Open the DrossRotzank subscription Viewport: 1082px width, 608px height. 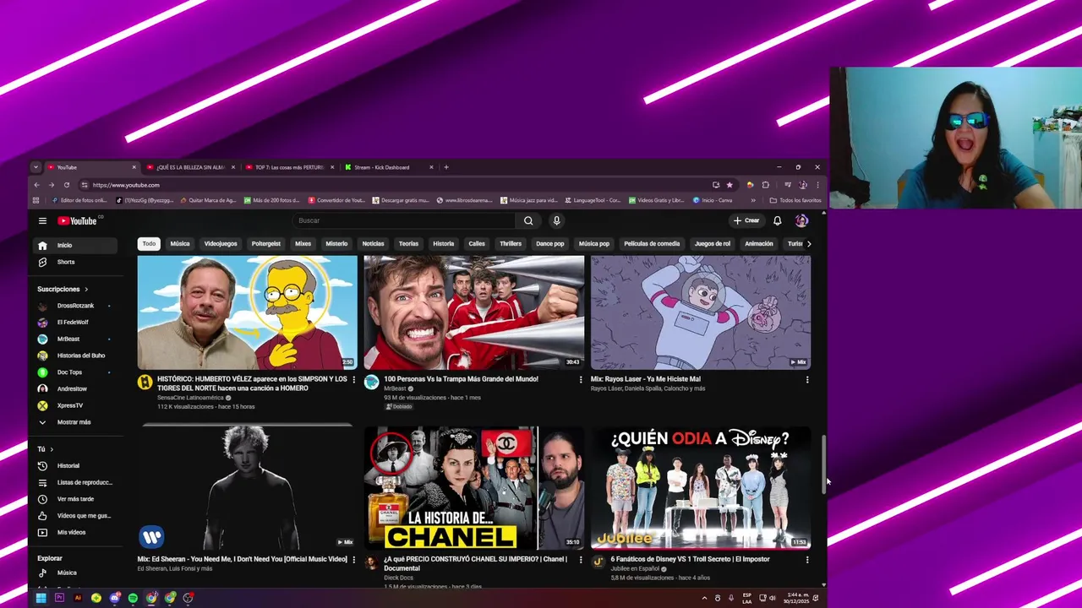[x=75, y=306]
